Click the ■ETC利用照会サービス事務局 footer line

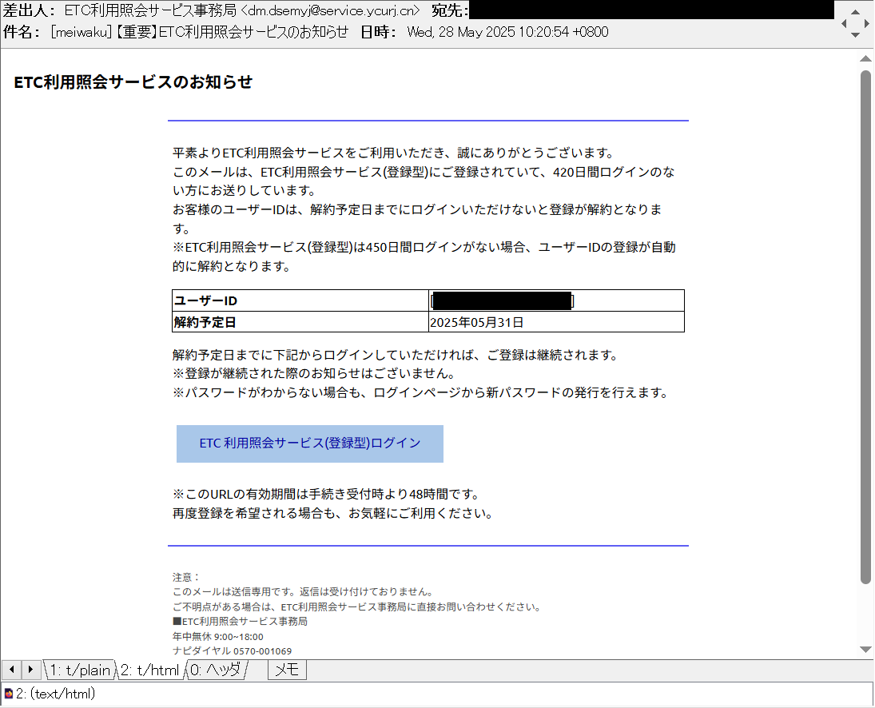[240, 621]
